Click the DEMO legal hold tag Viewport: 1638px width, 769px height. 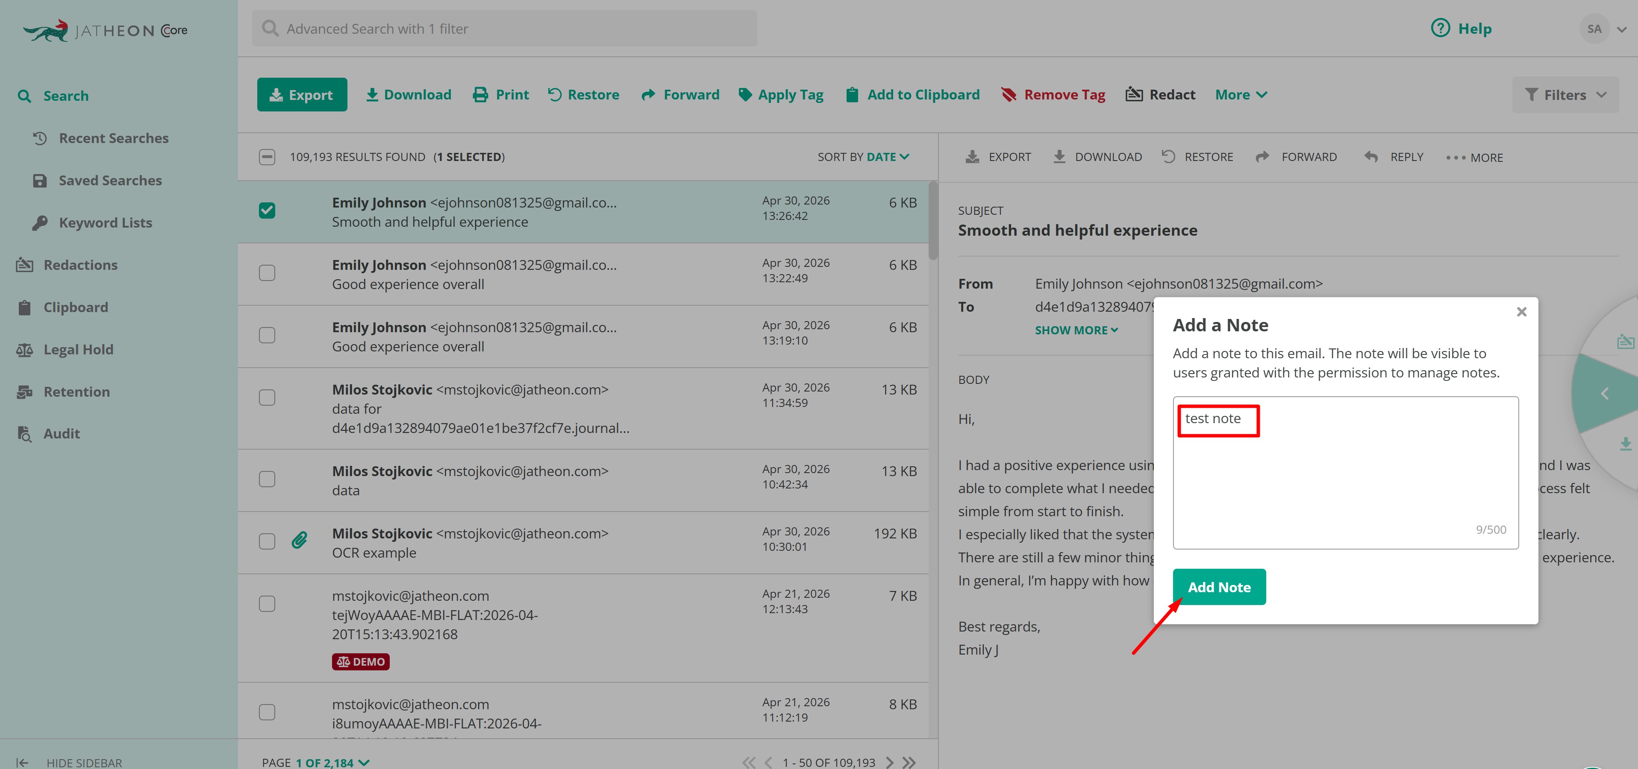(361, 661)
